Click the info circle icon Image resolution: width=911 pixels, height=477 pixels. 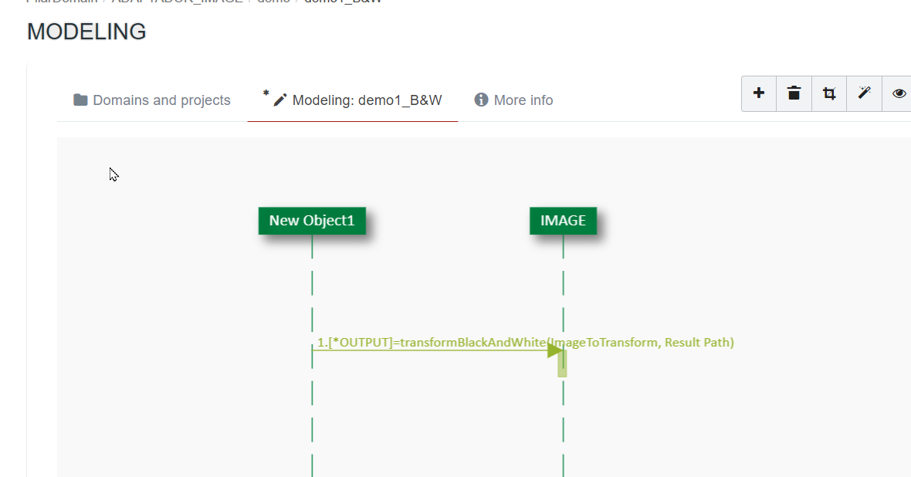click(481, 100)
